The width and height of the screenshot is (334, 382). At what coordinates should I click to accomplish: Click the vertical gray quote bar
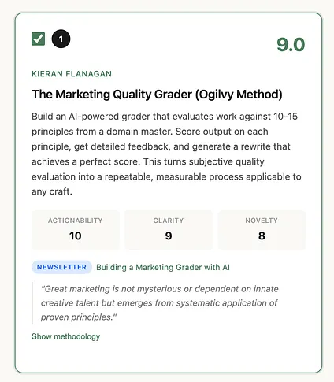[32, 303]
